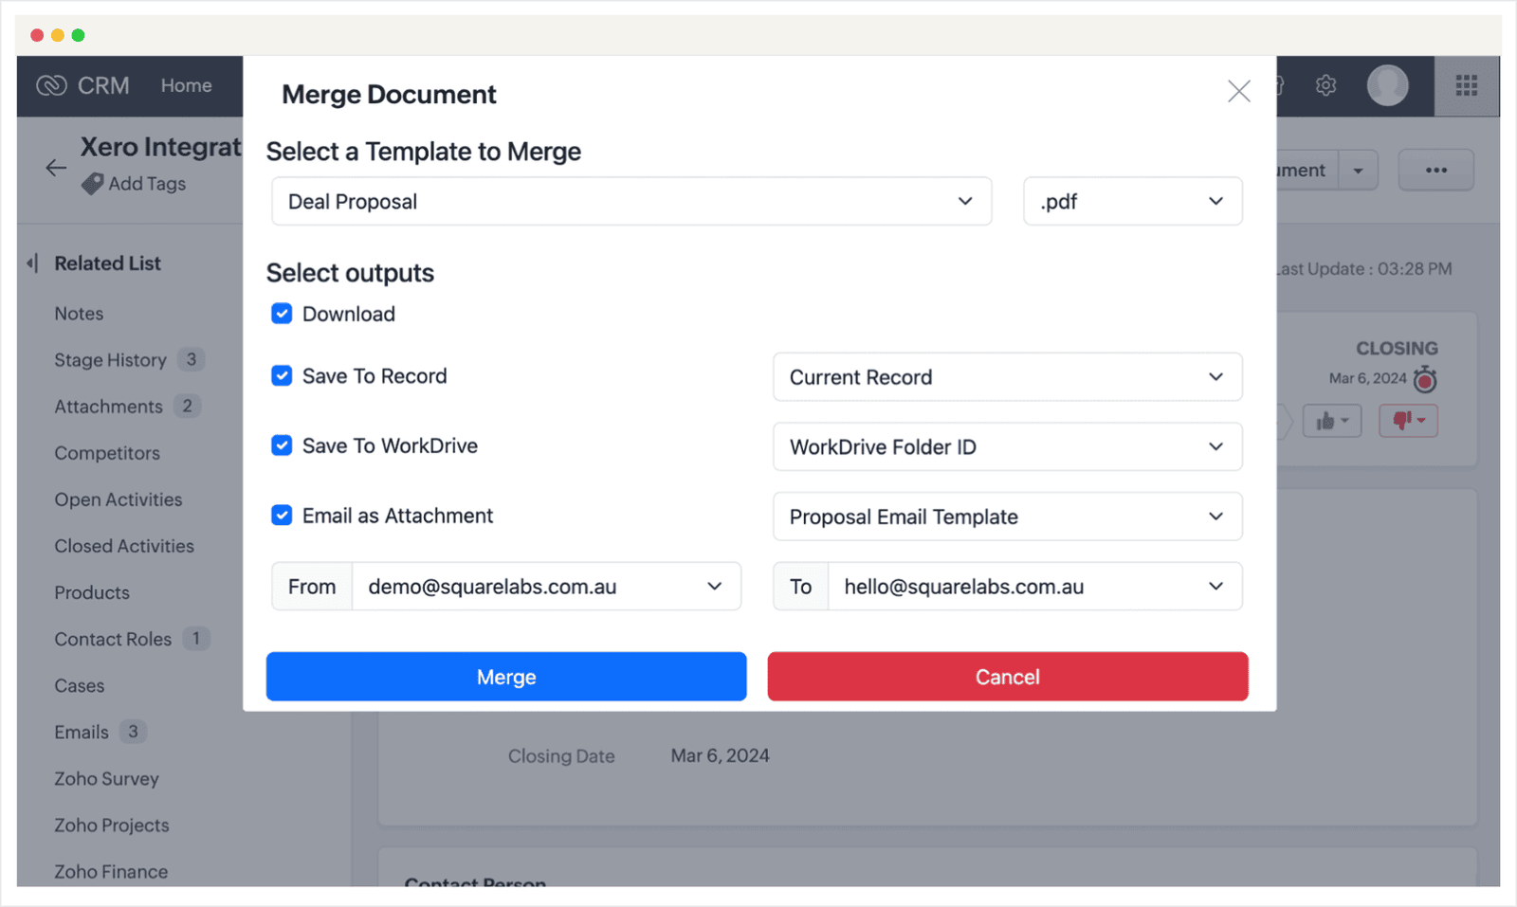Click the thumbs-up won button

click(x=1332, y=420)
